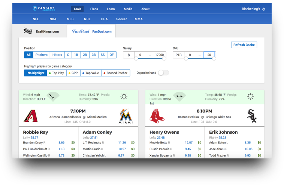Toggle the Opposite hand switch
284x185 pixels.
point(163,73)
